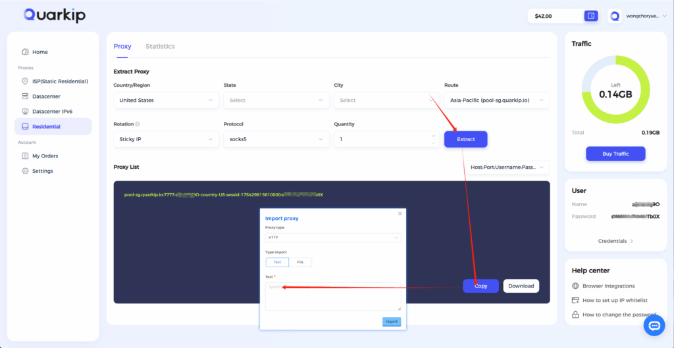
Task: Click the Browser Integrations globe icon
Action: 575,286
